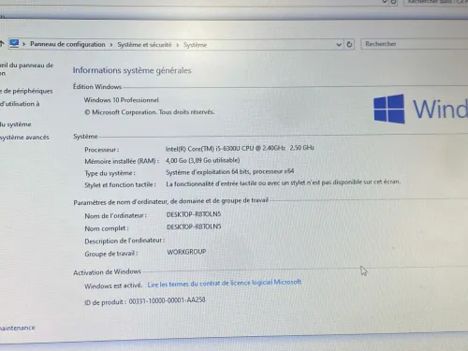The height and width of the screenshot is (351, 468).
Task: Open the address bar history dropdown
Action: [339, 45]
